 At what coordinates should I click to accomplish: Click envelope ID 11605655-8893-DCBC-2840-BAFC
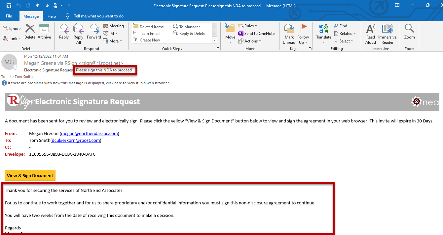pos(62,154)
